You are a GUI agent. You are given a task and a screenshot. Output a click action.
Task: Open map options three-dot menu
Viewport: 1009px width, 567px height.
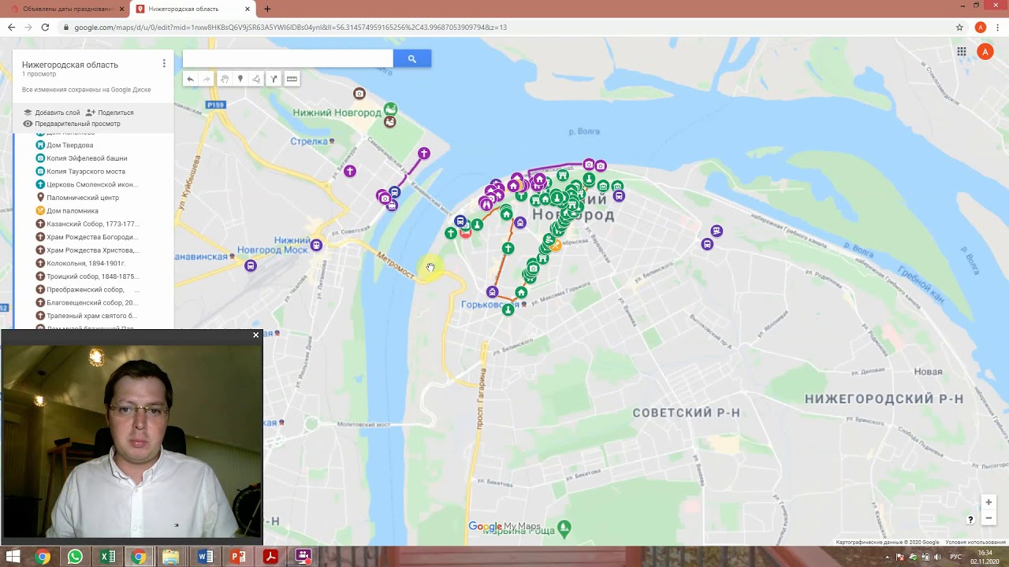coord(164,64)
